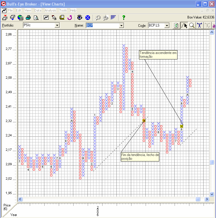
Task: Click the import data icon with red arrow
Action: point(5,18)
